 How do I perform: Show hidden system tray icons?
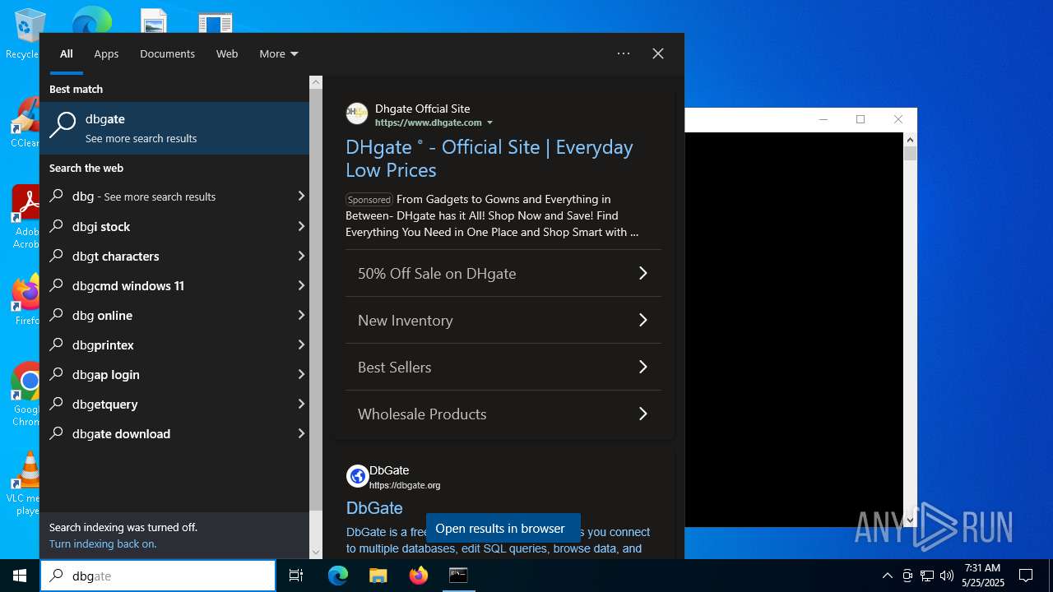click(887, 576)
